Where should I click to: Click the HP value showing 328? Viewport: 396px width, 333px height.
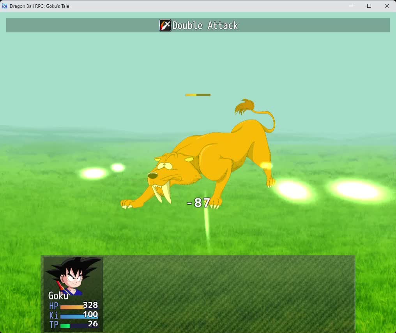point(90,306)
